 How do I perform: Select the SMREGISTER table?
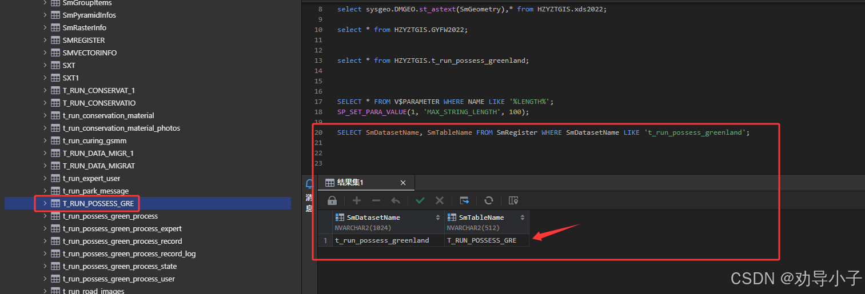pos(83,40)
